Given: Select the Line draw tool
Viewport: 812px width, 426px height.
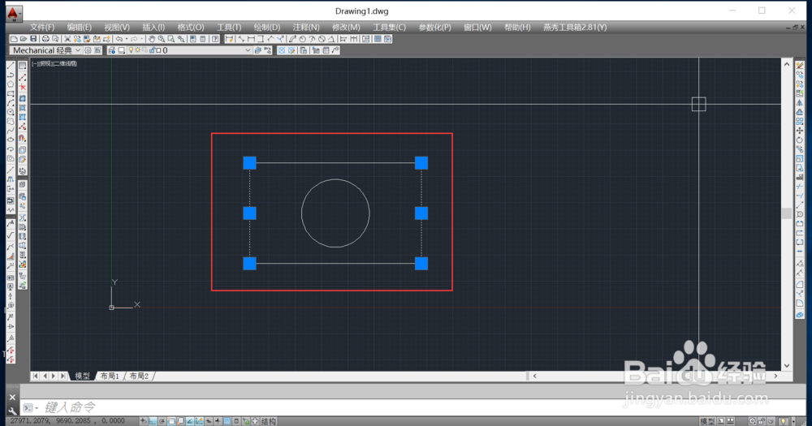Looking at the screenshot, I should (x=11, y=65).
